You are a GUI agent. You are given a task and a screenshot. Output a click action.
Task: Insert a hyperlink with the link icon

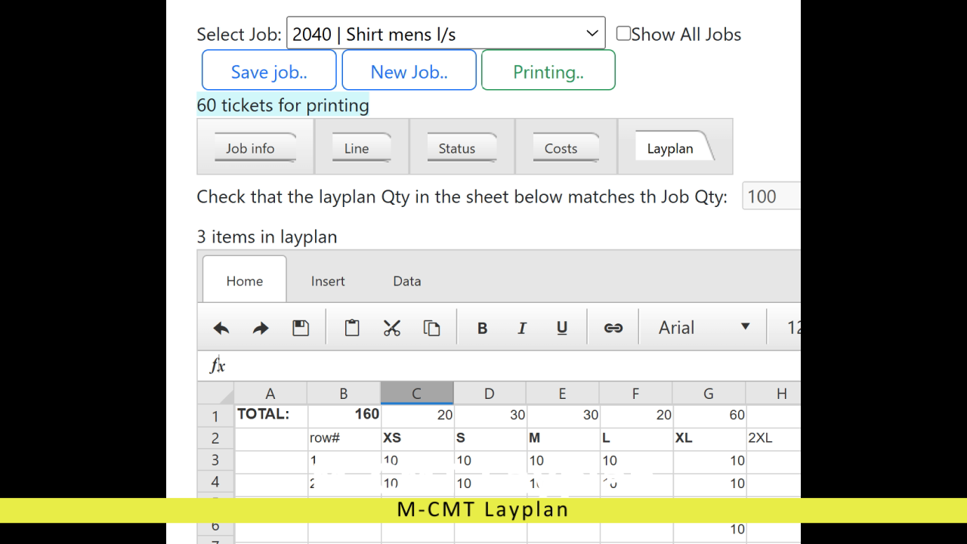(x=613, y=328)
